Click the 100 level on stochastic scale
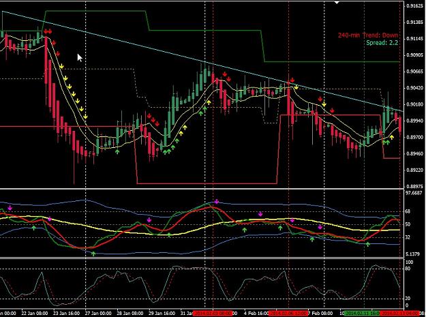The width and height of the screenshot is (426, 317). [x=409, y=262]
